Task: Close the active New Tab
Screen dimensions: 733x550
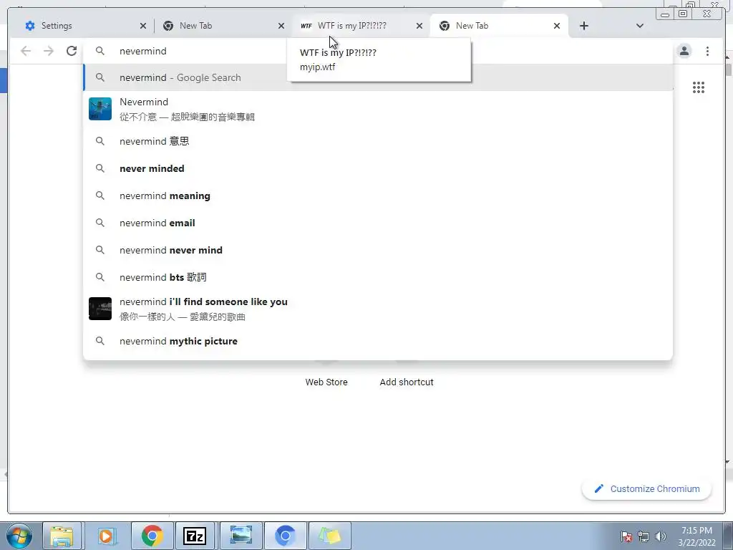Action: (557, 26)
